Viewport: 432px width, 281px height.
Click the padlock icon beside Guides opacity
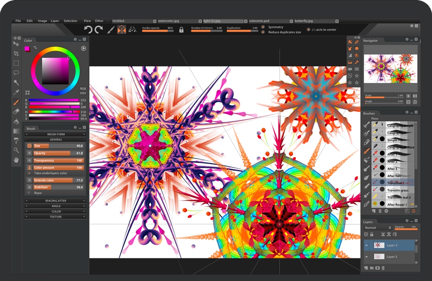pyautogui.click(x=181, y=30)
